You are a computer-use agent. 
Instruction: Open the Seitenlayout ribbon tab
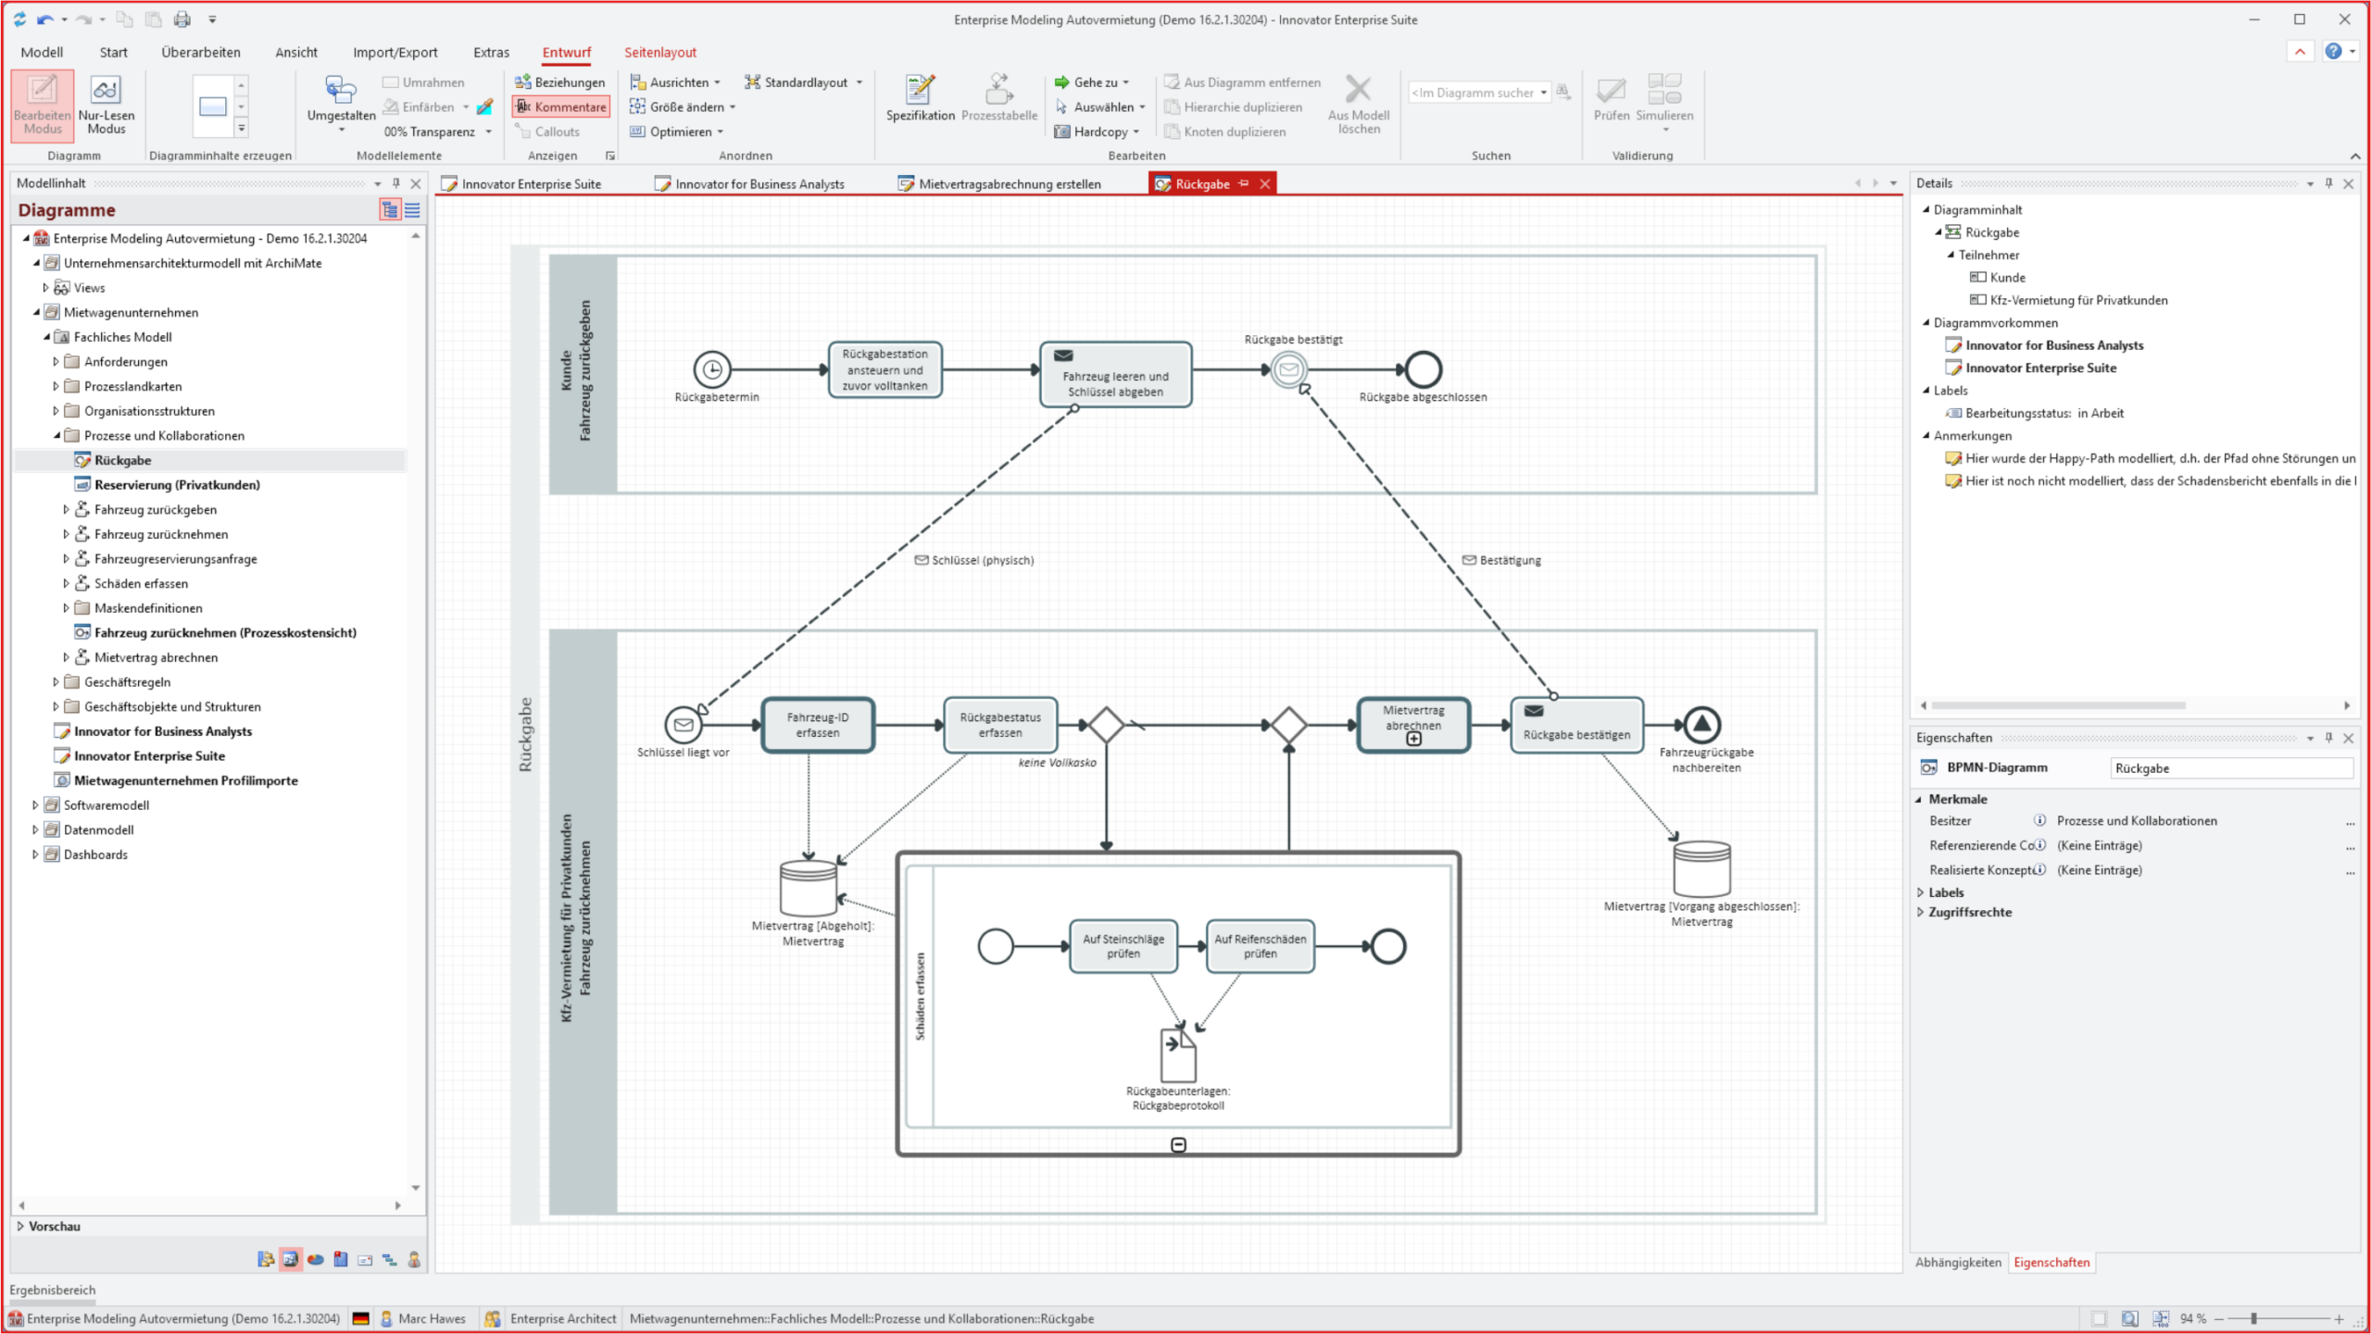[659, 52]
